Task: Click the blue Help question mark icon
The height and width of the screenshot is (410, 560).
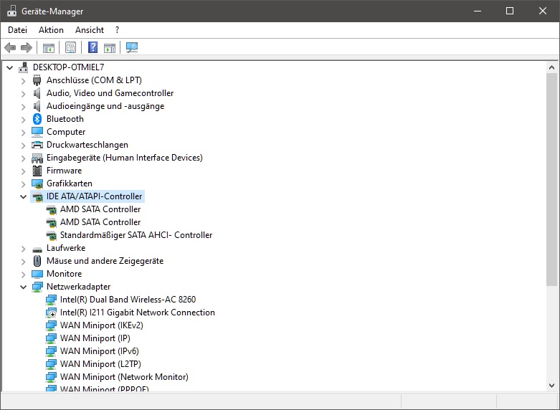Action: coord(93,47)
